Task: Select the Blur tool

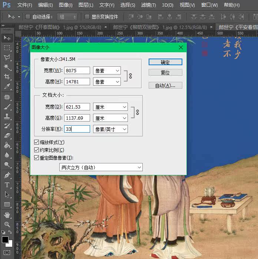Action: coord(7,155)
